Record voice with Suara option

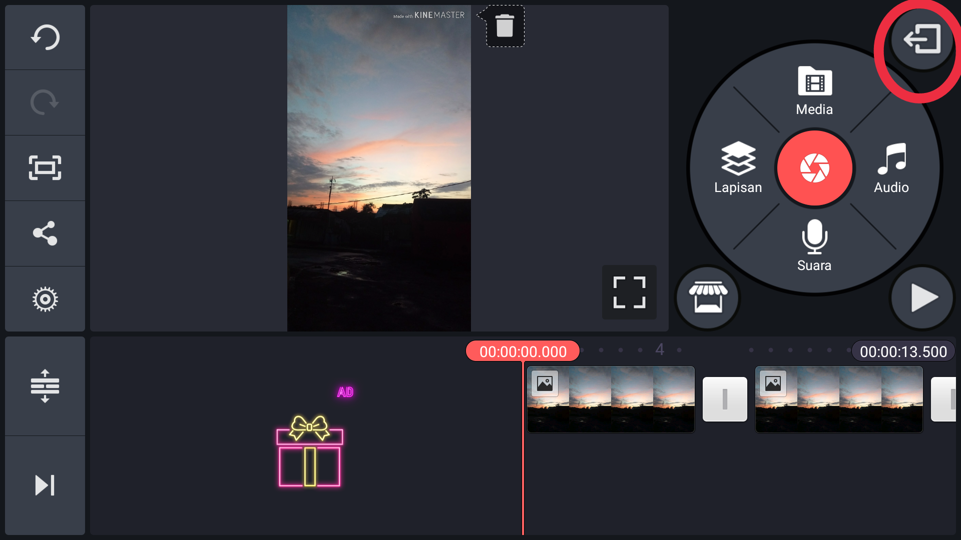(814, 245)
